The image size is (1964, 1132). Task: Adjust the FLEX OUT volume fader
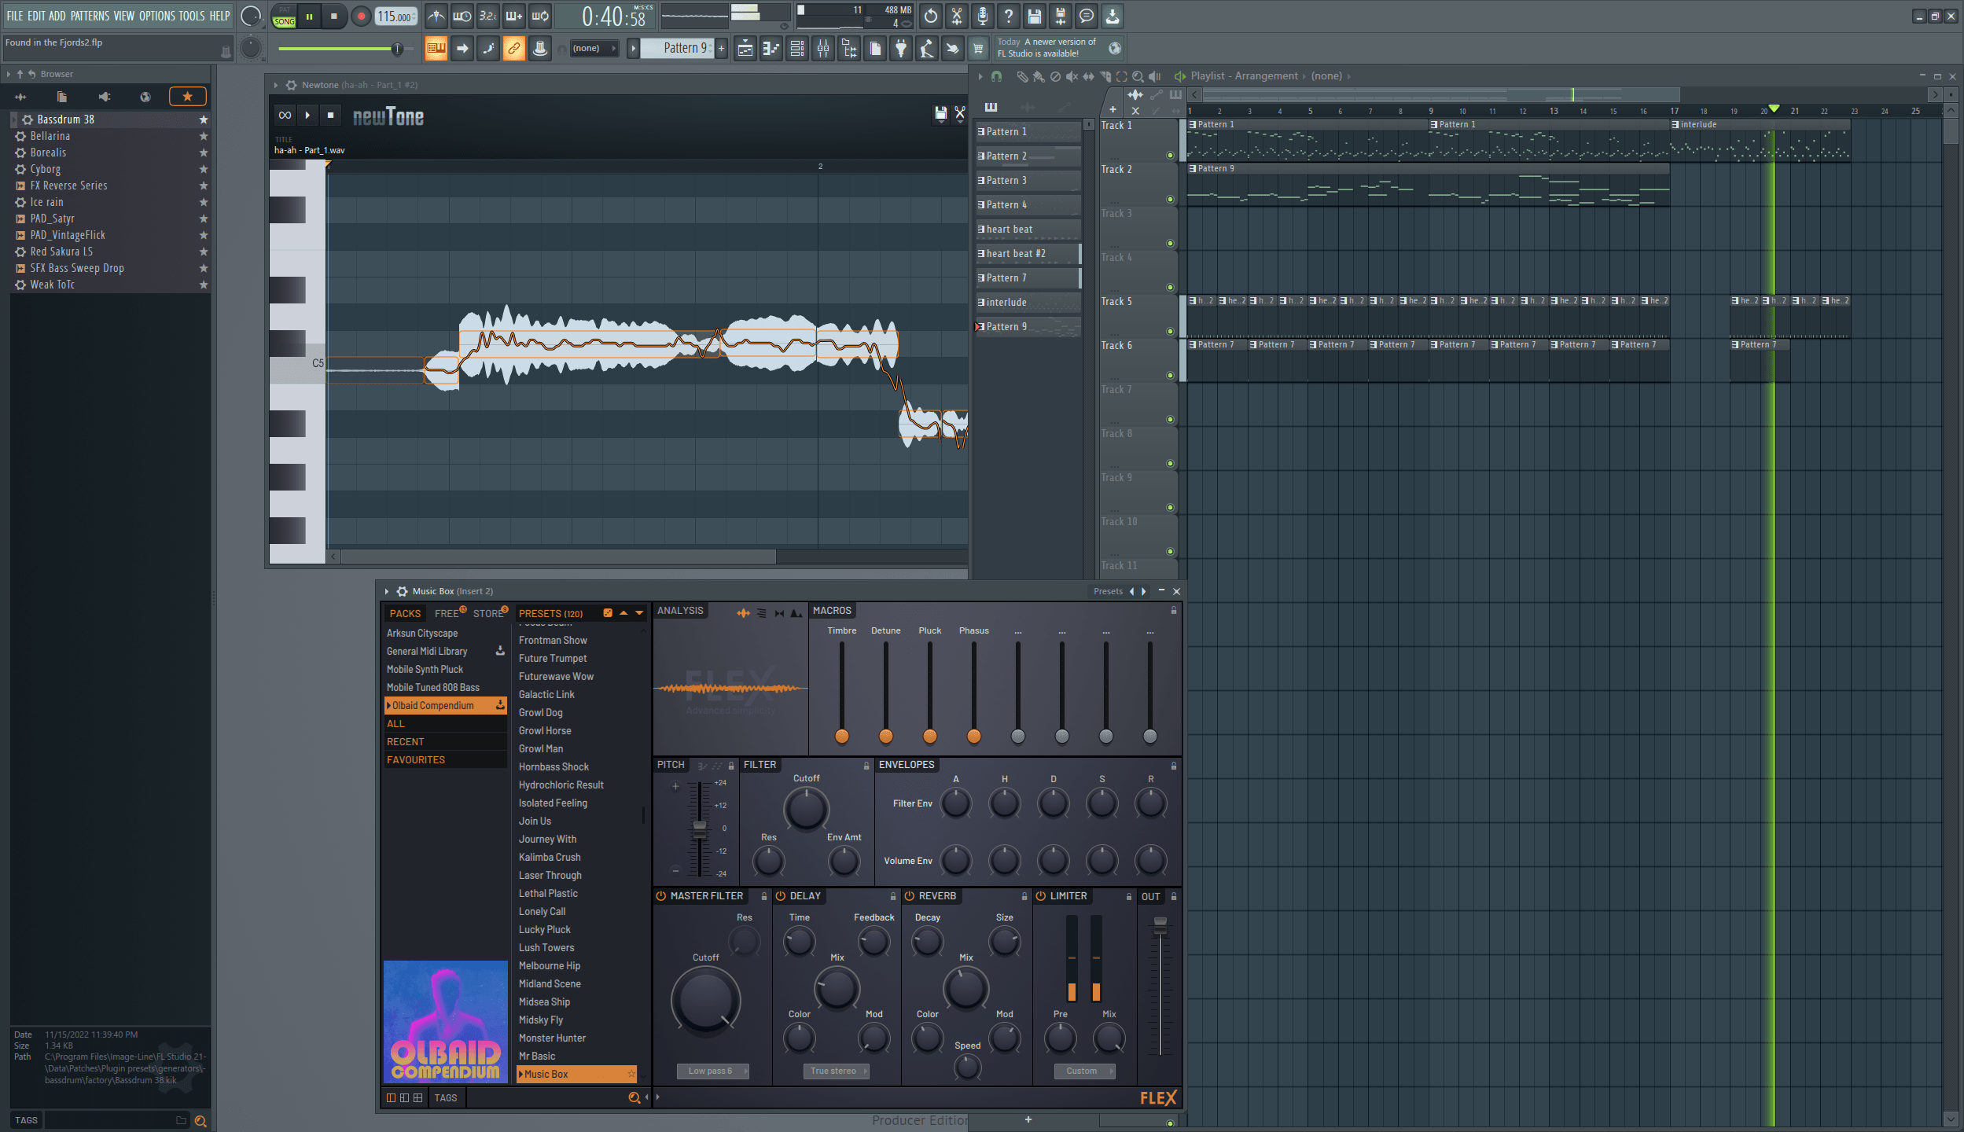pos(1160,924)
